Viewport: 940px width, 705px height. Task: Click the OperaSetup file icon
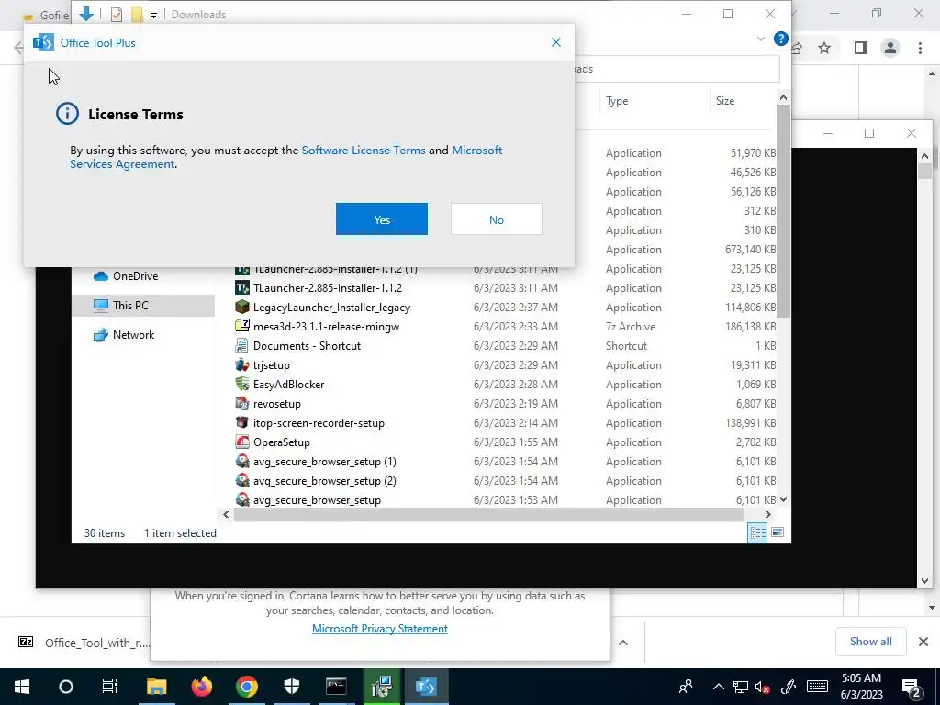242,442
